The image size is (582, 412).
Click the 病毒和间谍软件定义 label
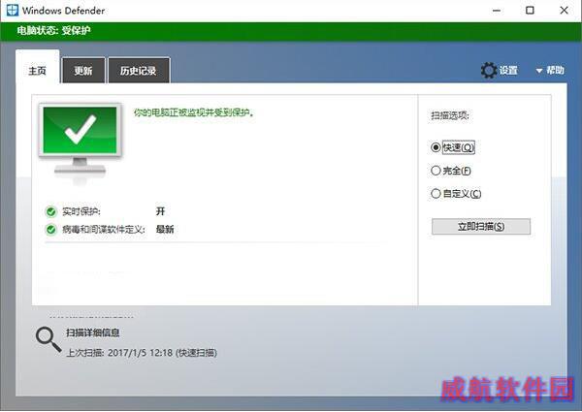click(x=104, y=229)
